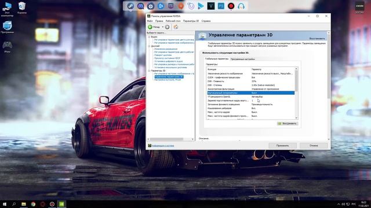Image resolution: width=371 pixels, height=208 pixels.
Task: Select the "DSR - Степень" row
Action: pyautogui.click(x=251, y=85)
